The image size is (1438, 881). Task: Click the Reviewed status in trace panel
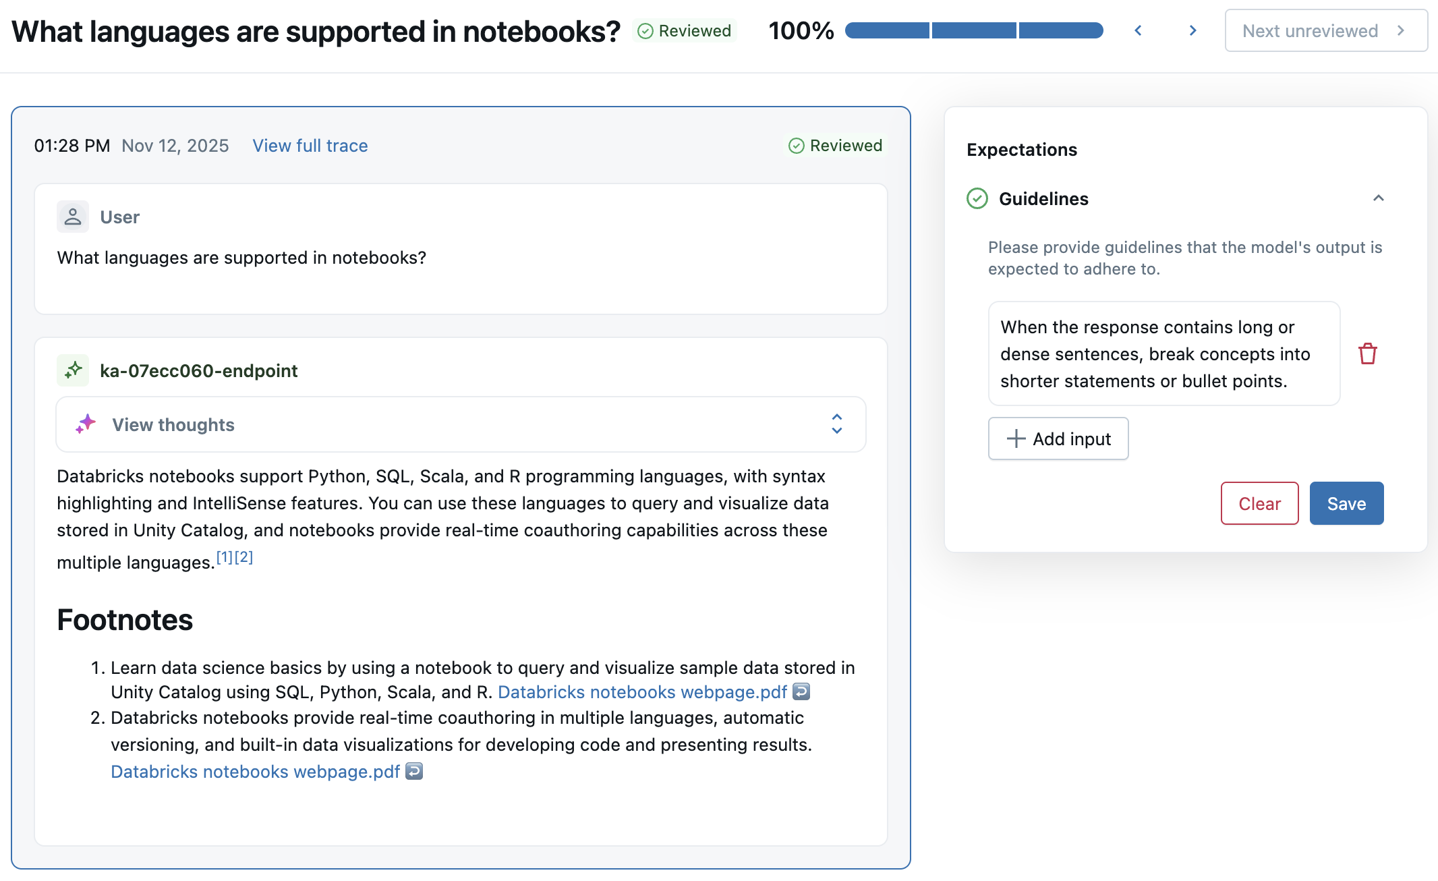click(836, 146)
